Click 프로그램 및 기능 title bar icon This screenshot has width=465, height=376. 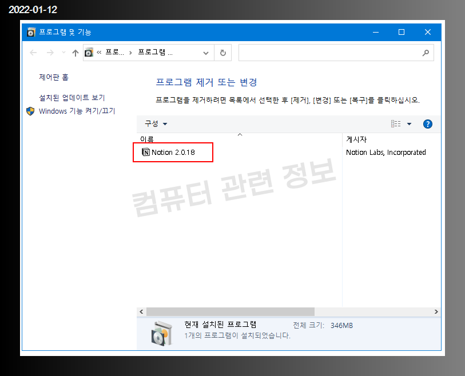point(31,32)
